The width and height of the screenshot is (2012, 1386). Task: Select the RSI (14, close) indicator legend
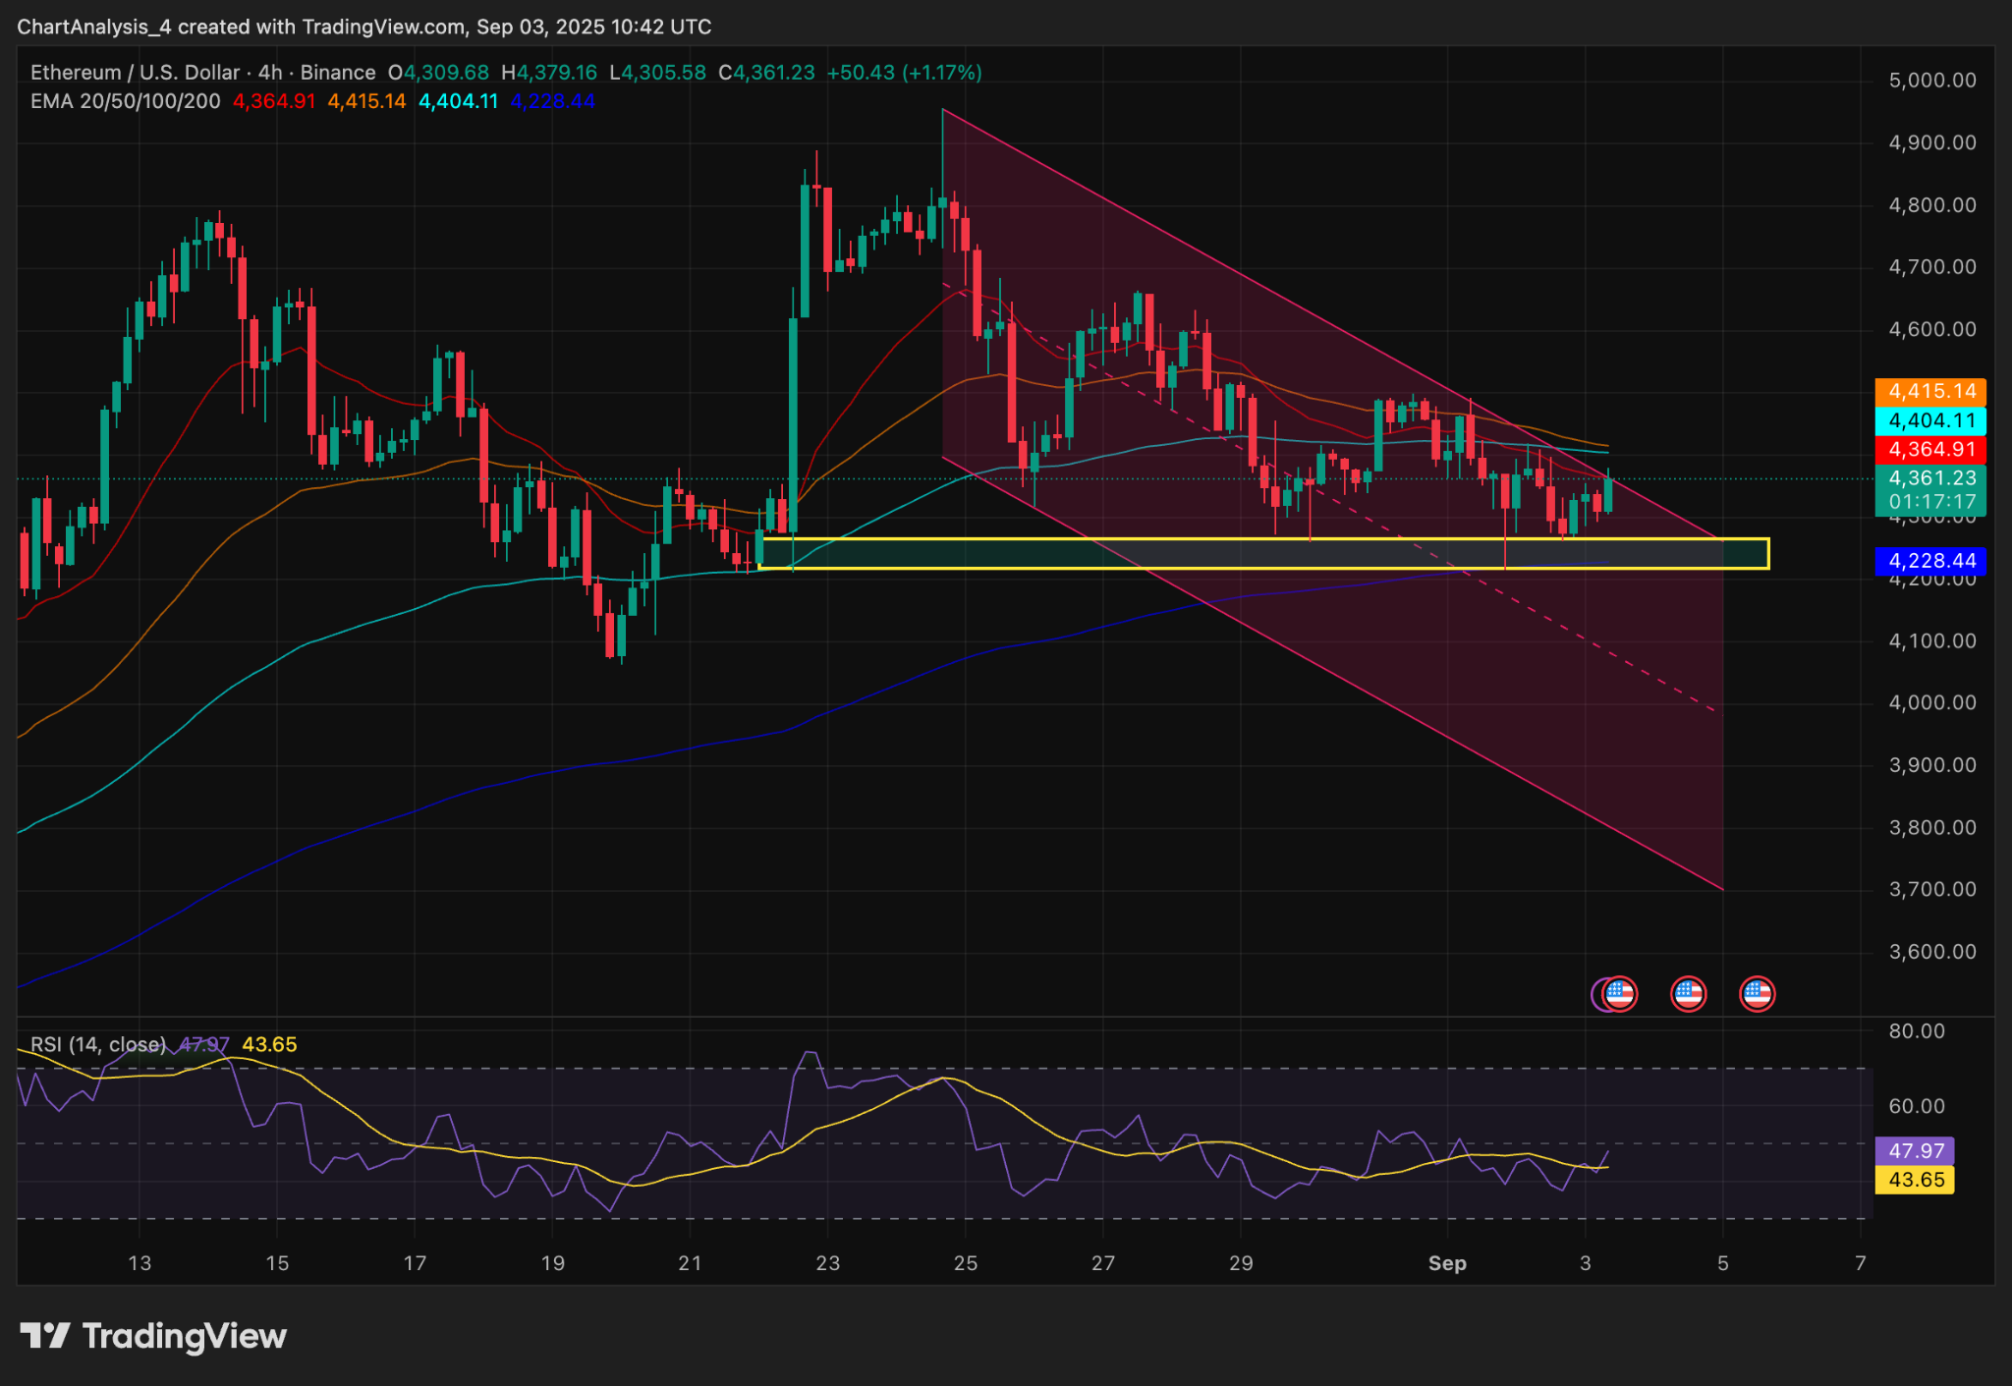97,1044
